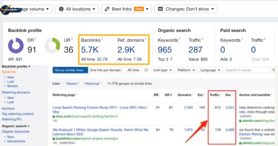This screenshot has width=278, height=146.
Task: Open Movements in the sidebar
Action: (16, 141)
